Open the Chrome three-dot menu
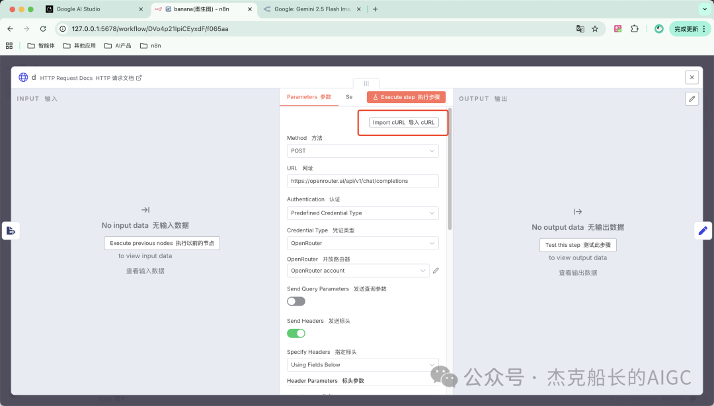The height and width of the screenshot is (406, 714). coord(704,28)
